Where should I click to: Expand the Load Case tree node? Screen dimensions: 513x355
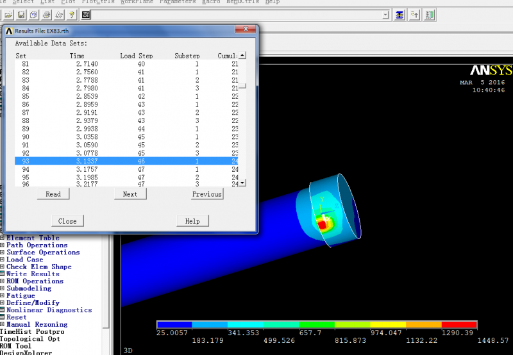(3, 260)
